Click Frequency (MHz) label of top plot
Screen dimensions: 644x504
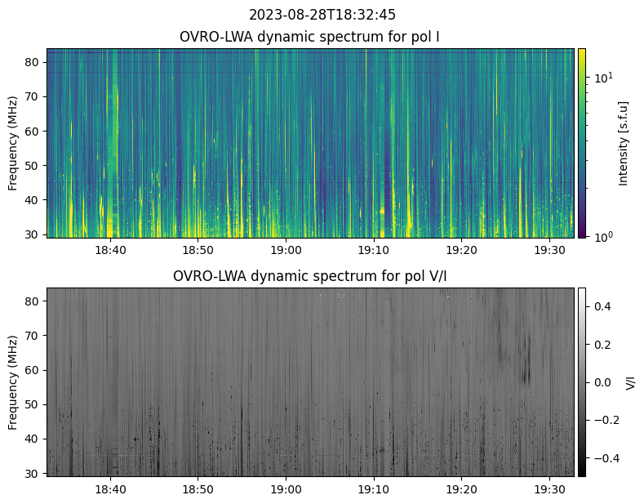[13, 143]
